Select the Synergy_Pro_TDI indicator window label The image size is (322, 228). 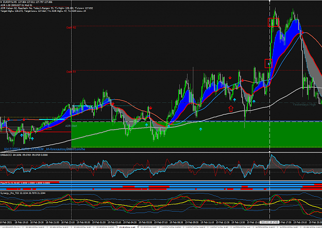coord(23,193)
